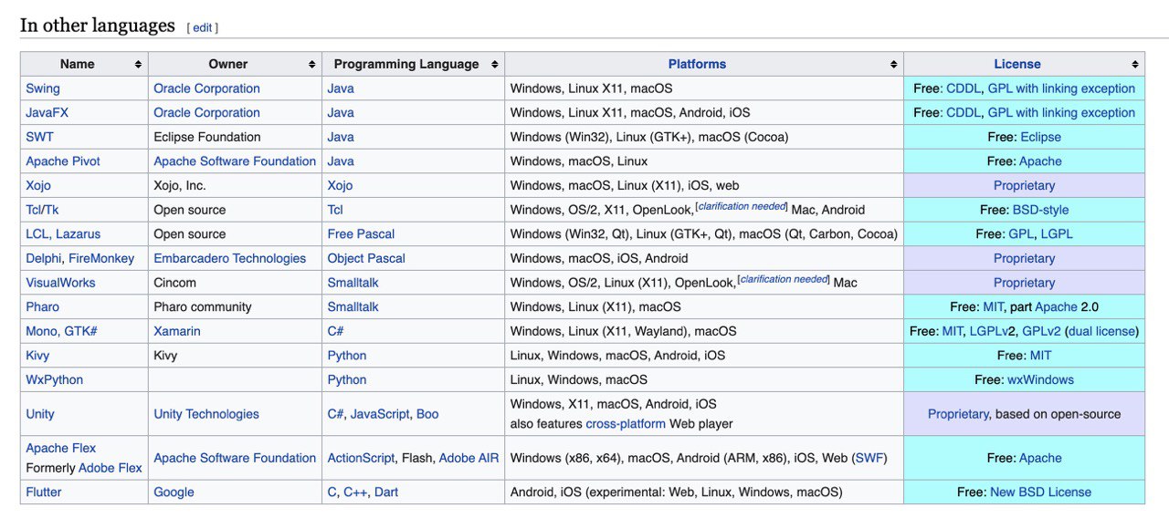Open the LCL link
Screen dimensions: 1169x518
(37, 234)
